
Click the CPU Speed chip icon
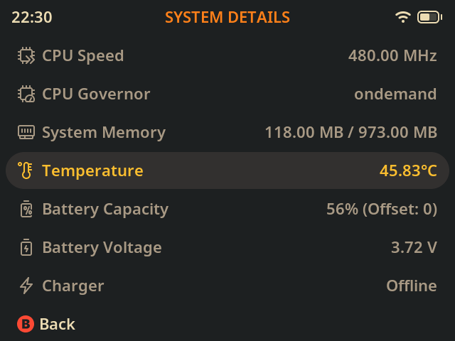[x=26, y=55]
